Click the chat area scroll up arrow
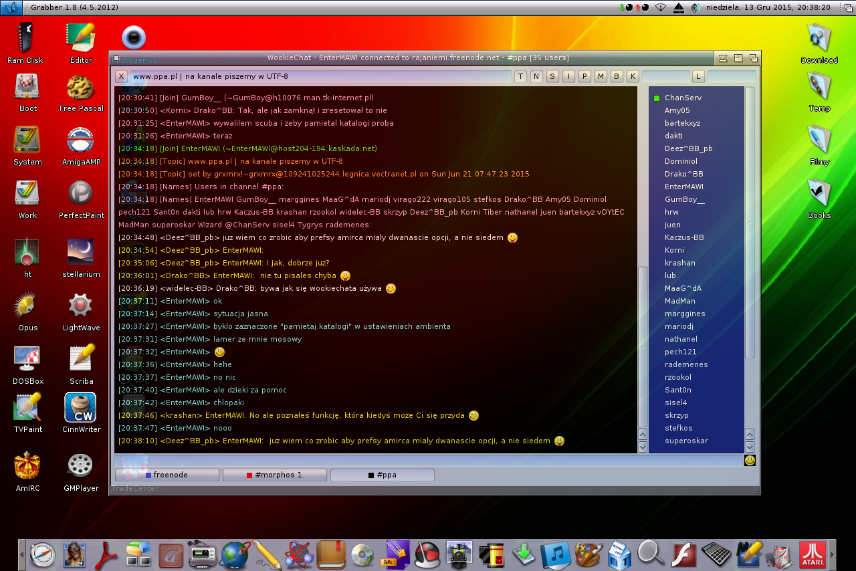The width and height of the screenshot is (856, 571). (x=643, y=434)
